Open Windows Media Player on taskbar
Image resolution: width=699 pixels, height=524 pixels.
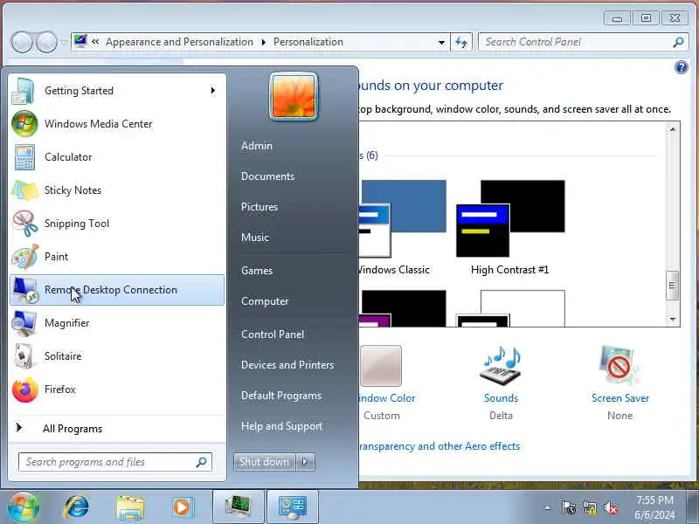point(182,507)
